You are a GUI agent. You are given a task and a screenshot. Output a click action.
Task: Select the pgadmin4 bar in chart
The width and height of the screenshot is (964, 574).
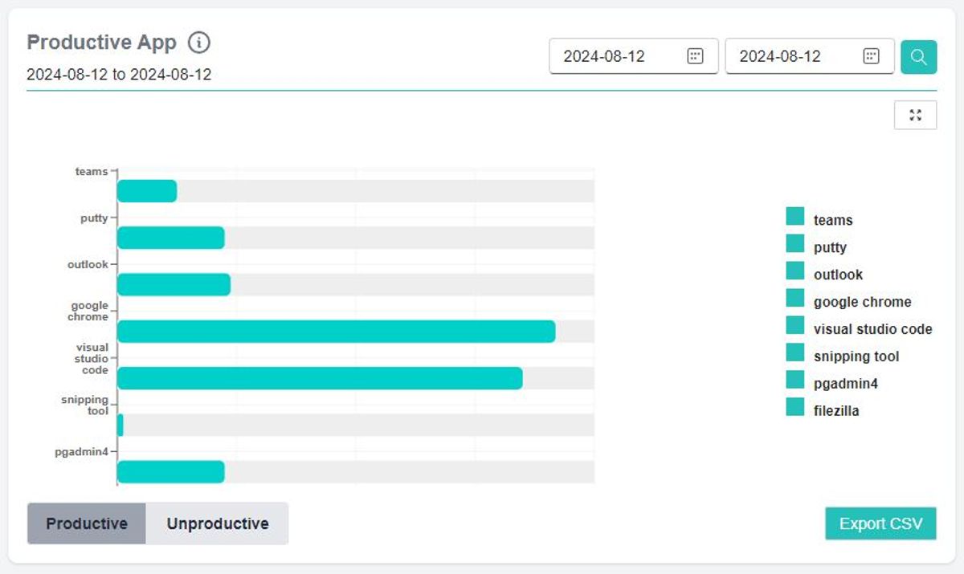pos(170,472)
